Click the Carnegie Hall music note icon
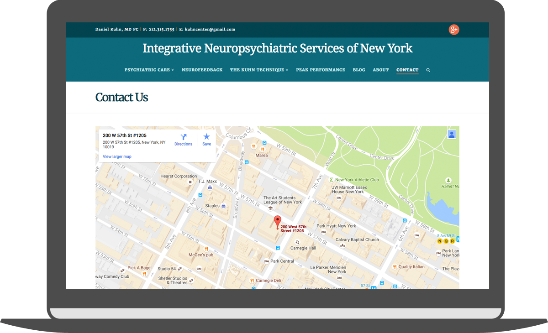Image resolution: width=548 pixels, height=333 pixels. (297, 242)
